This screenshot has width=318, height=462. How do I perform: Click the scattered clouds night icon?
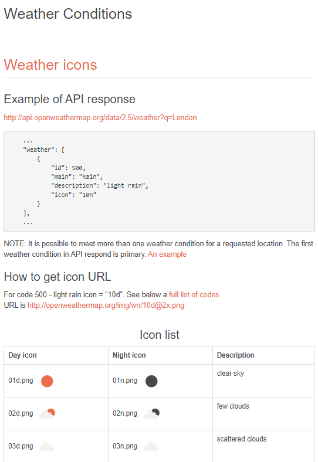pos(151,447)
